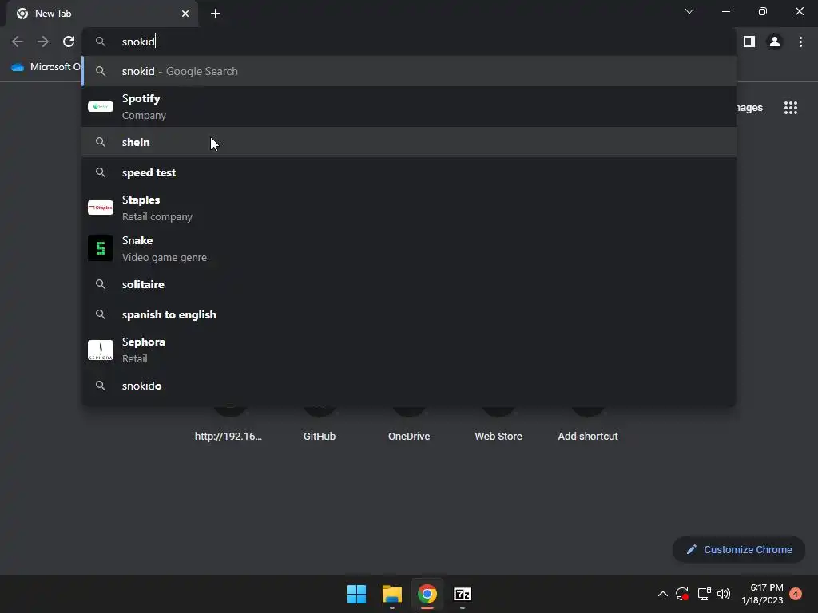The image size is (818, 613).
Task: Choose the Spotify Company suggestion
Action: pos(410,107)
